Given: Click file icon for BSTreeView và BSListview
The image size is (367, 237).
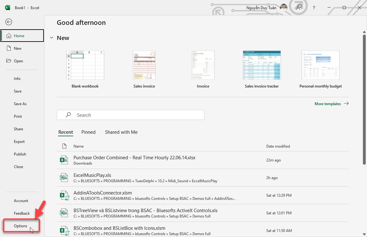Looking at the screenshot, I should [64, 213].
